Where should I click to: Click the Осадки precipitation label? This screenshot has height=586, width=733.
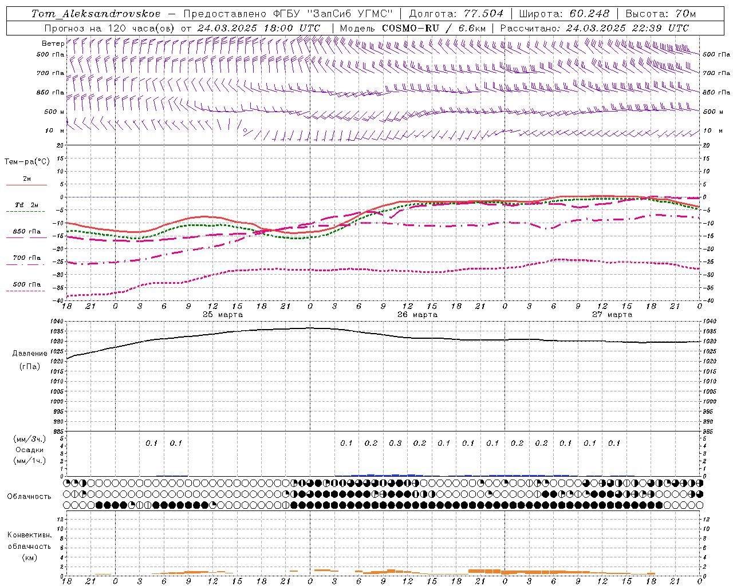coord(29,450)
